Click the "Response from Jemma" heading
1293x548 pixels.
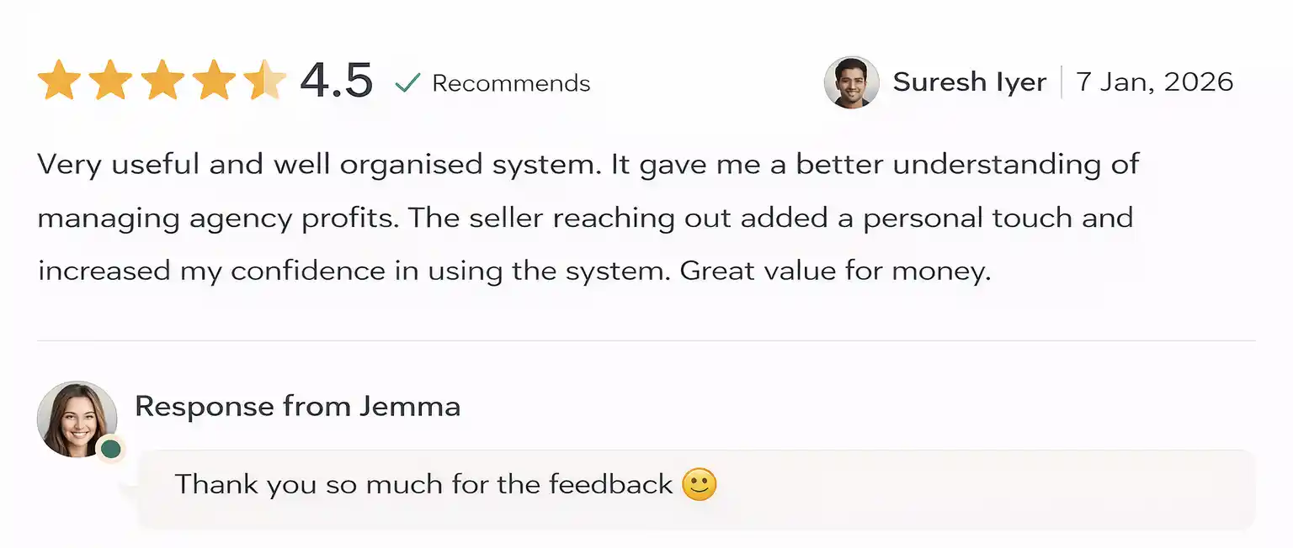pos(297,407)
